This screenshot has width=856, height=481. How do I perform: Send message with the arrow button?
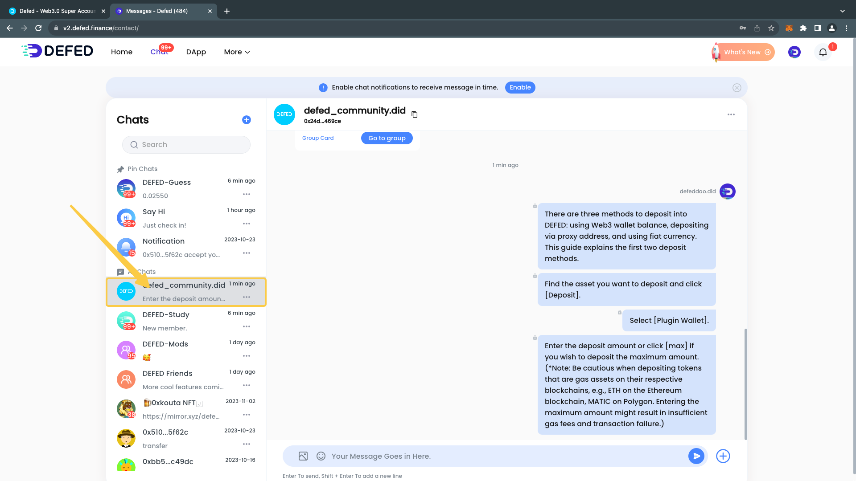696,456
